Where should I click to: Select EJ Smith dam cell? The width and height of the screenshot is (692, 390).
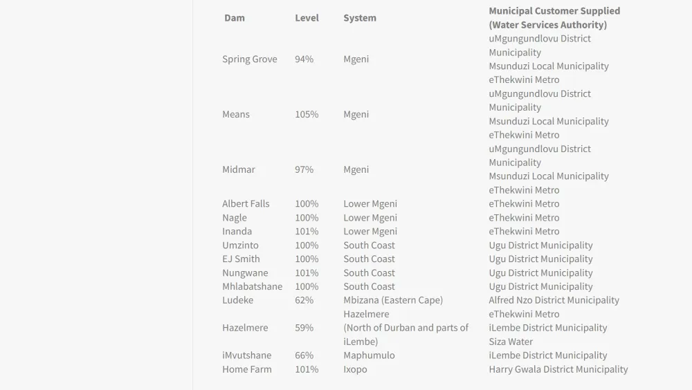point(241,259)
